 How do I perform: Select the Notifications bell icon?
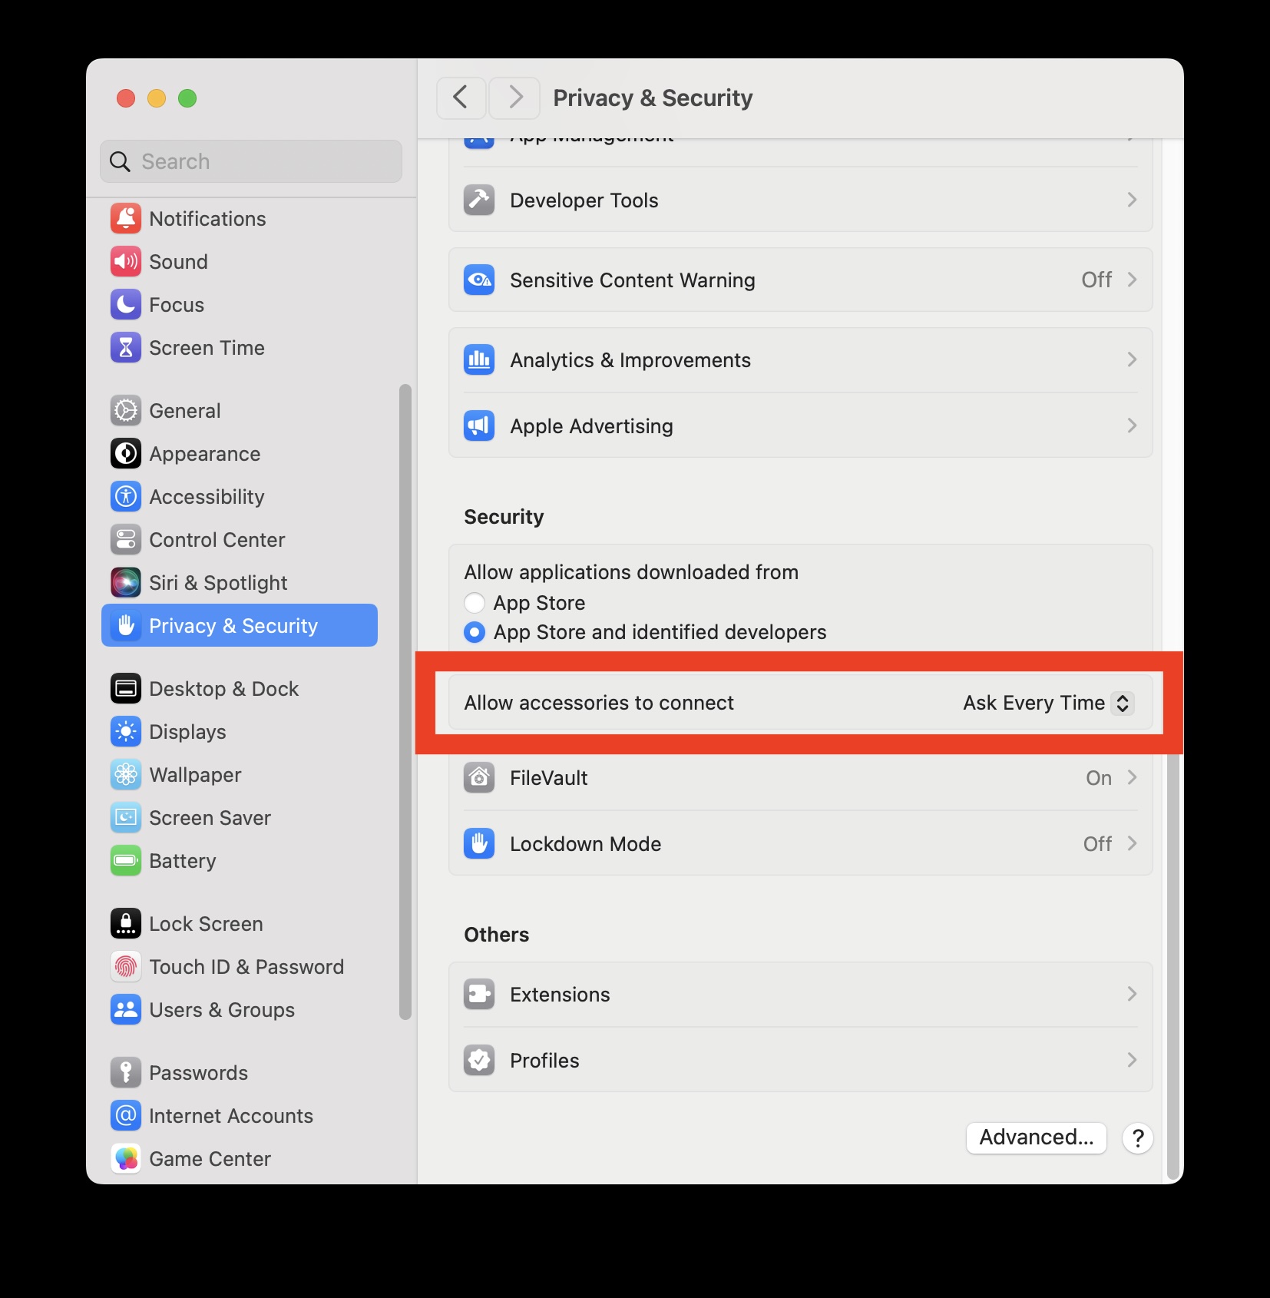[125, 218]
